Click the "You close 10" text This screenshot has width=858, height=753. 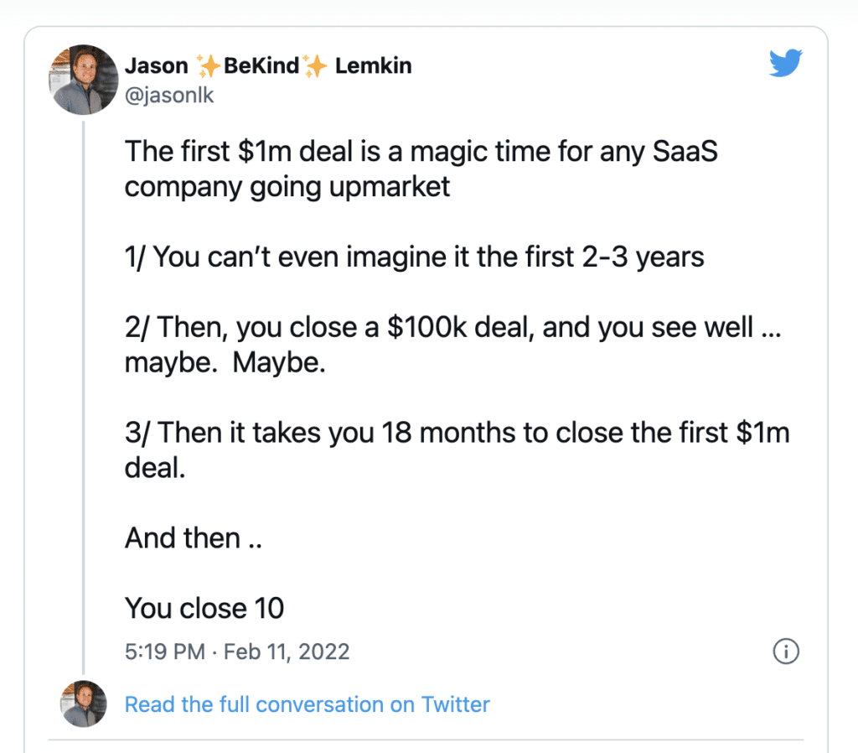(x=204, y=608)
